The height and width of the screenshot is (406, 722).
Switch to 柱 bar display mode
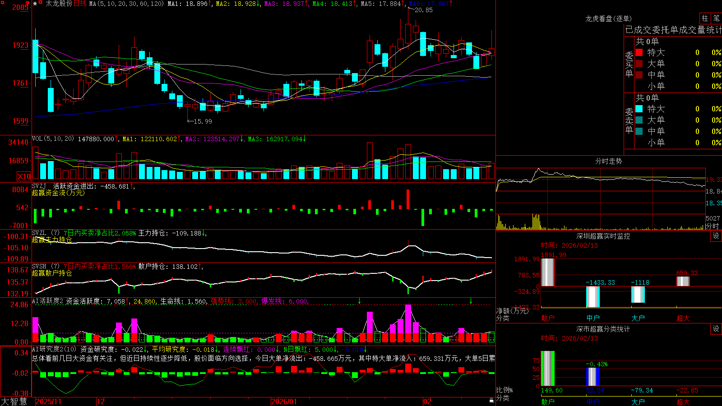click(704, 18)
